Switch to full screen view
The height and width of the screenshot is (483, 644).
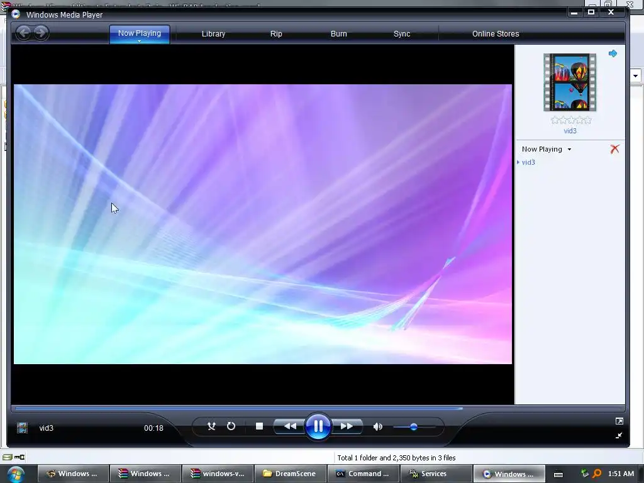click(x=619, y=421)
